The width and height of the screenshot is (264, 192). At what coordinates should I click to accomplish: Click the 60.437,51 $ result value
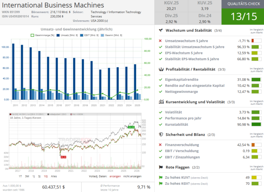(x=54, y=187)
